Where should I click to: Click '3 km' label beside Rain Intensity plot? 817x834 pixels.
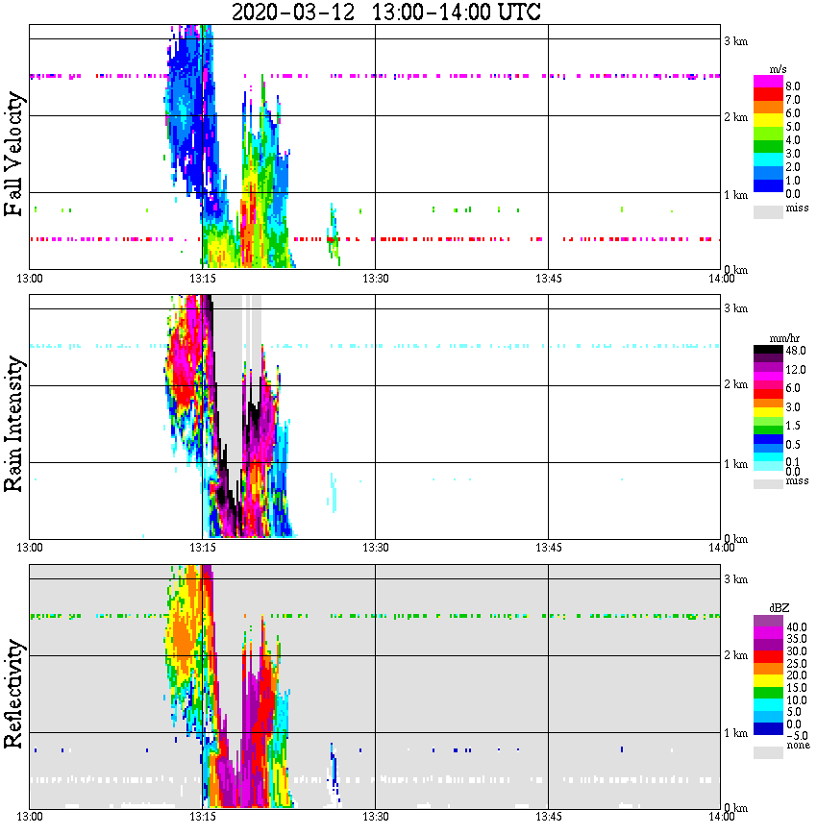pyautogui.click(x=736, y=308)
